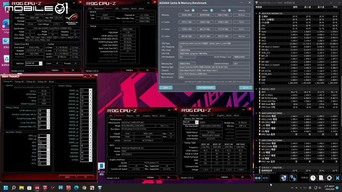Open tRDRD_sg dropdown in MemTweakIt
This screenshot has height=192, width=342.
click(x=90, y=90)
